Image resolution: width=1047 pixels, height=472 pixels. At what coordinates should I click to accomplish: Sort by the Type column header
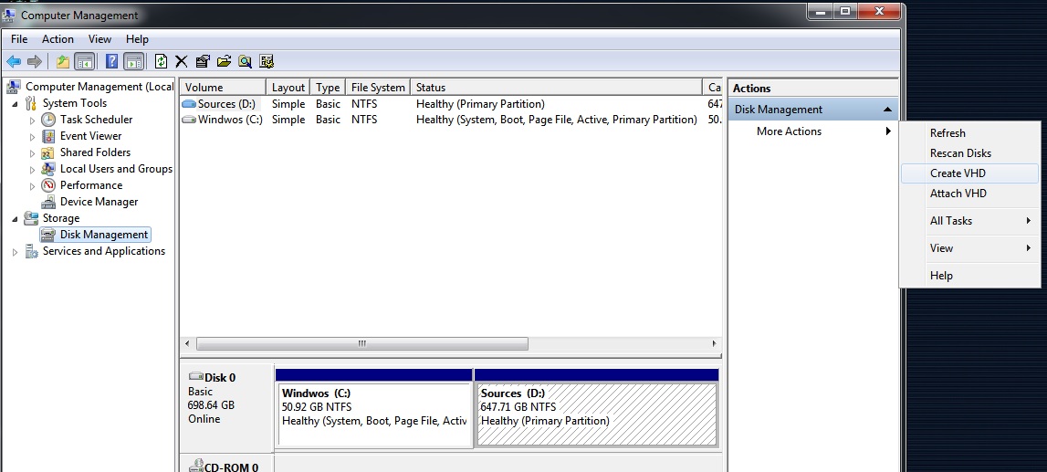(x=328, y=88)
